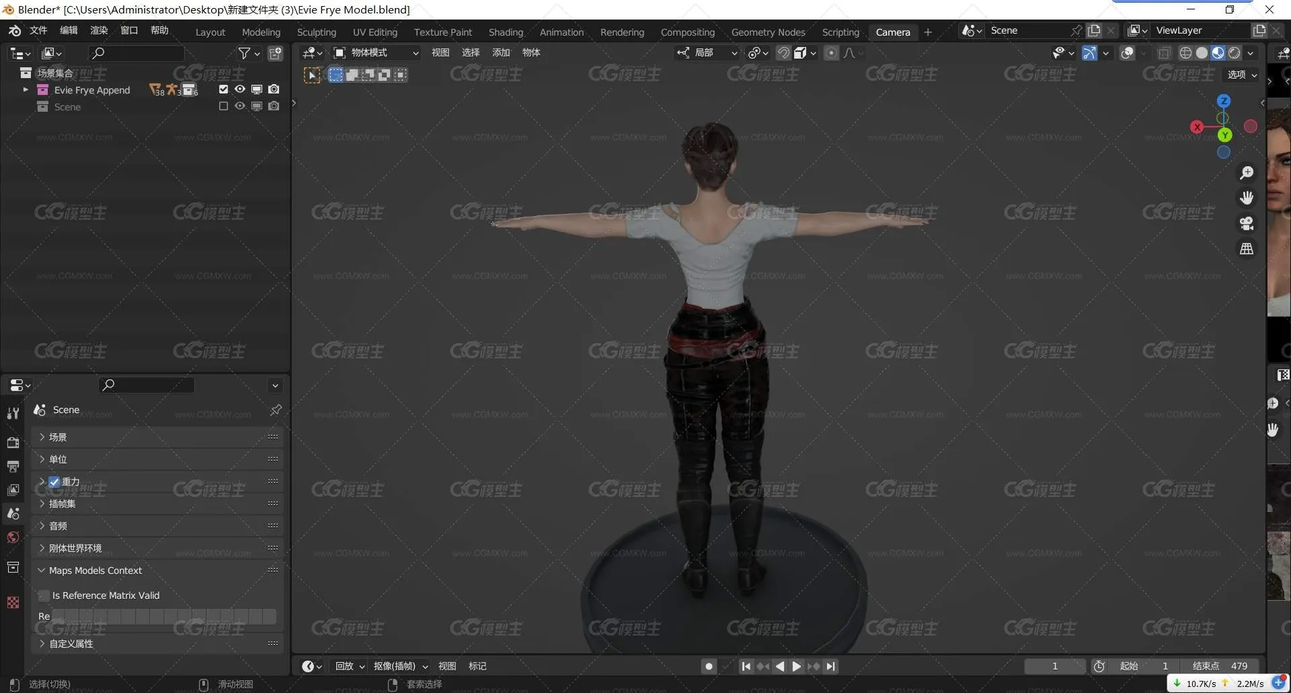
Task: Open the 选项 options dropdown
Action: click(x=1242, y=75)
